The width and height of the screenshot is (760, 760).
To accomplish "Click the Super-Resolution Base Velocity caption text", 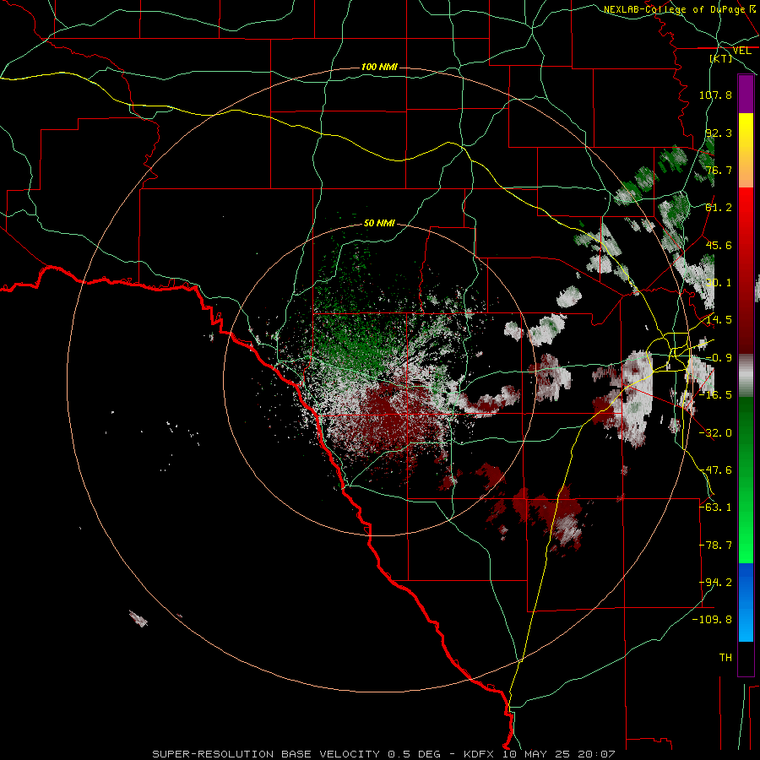I will (x=384, y=754).
